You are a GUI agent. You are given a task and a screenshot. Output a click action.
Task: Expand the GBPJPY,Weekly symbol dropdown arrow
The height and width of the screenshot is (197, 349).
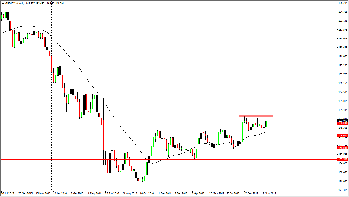pyautogui.click(x=3, y=4)
